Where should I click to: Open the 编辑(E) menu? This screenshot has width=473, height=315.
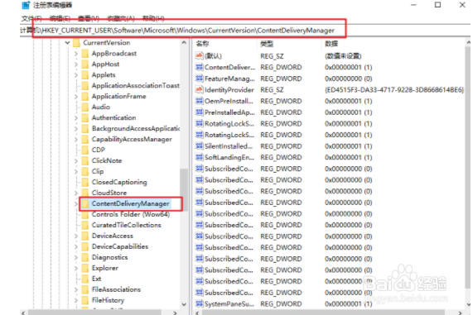click(60, 19)
